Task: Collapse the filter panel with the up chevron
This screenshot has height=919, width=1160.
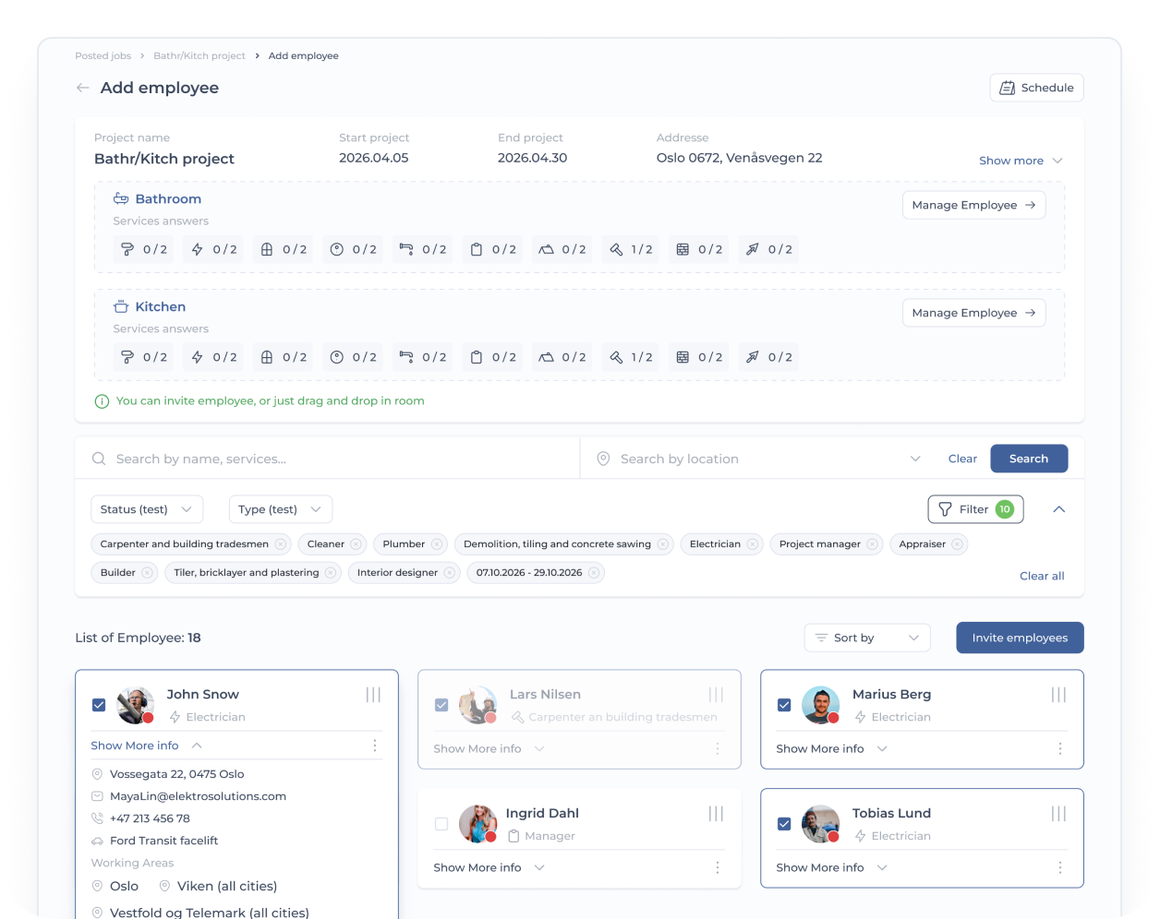Action: 1058,509
